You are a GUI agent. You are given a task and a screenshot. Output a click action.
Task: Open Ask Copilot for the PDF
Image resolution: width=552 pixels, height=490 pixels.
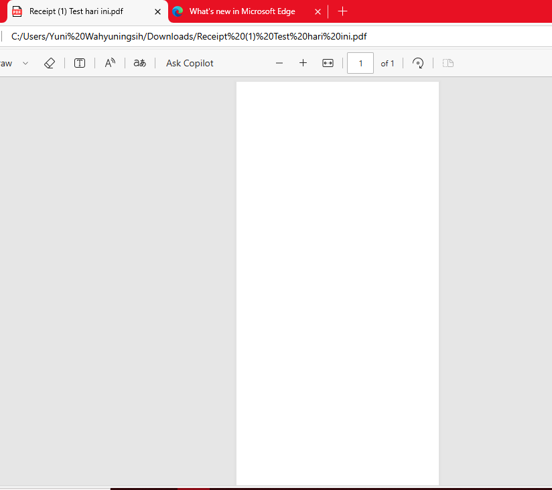click(190, 64)
